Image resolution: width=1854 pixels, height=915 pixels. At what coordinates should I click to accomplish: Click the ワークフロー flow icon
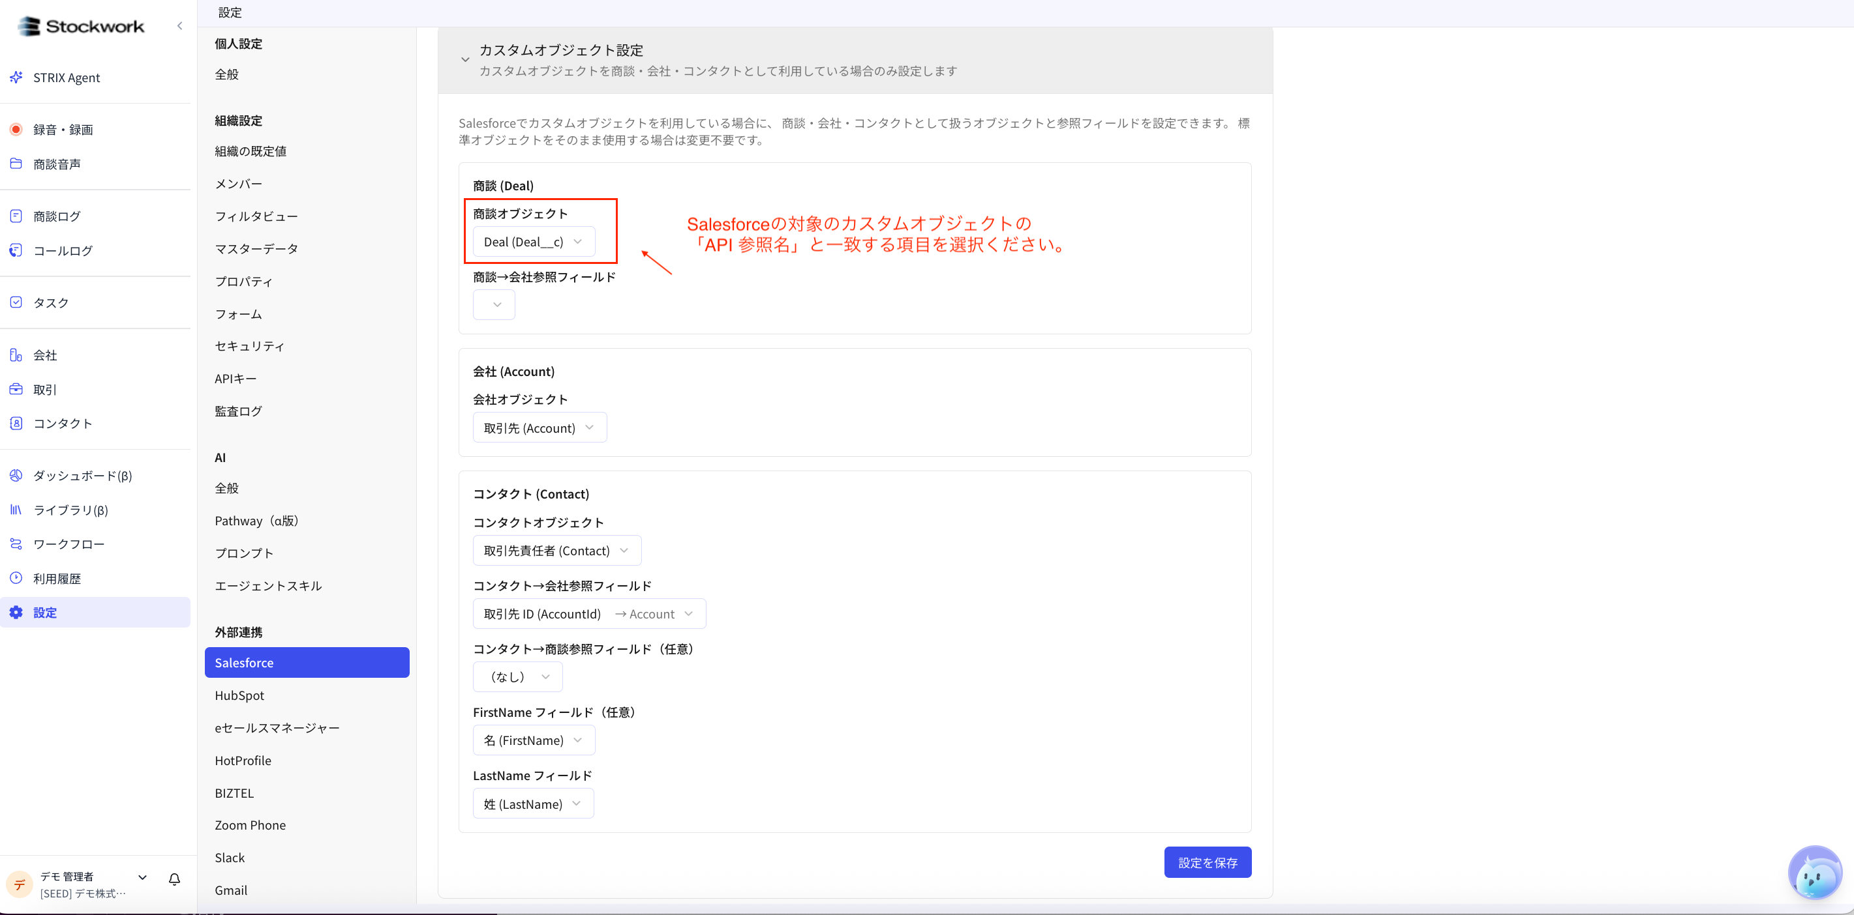pos(16,544)
